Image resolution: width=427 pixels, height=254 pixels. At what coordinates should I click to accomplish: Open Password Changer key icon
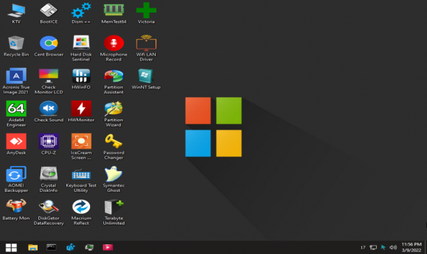coord(114,147)
